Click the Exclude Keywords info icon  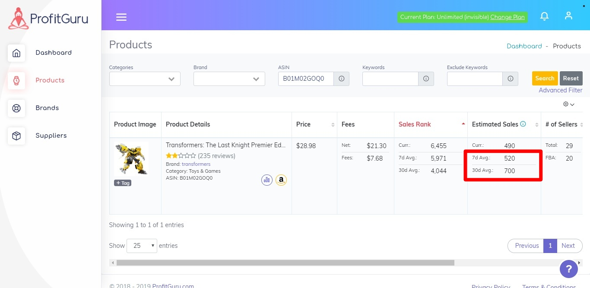[x=510, y=79]
